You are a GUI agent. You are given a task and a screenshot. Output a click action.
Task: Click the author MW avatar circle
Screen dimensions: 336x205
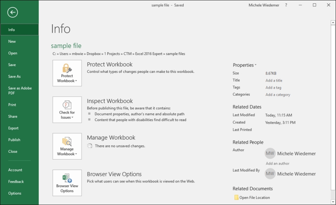[270, 153]
